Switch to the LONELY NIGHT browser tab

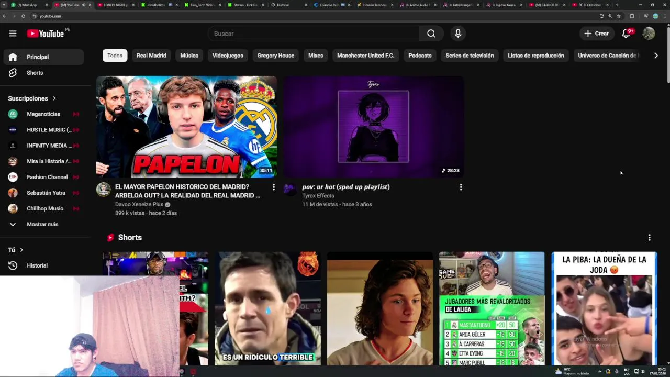(x=116, y=5)
